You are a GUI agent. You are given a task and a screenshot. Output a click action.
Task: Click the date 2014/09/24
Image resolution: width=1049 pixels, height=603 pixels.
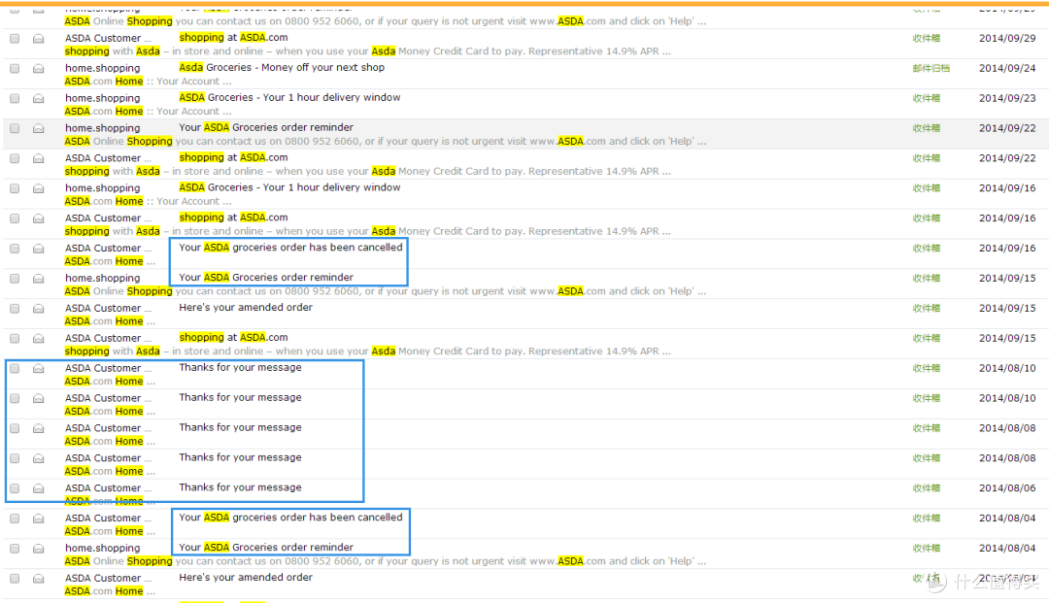[x=1007, y=68]
